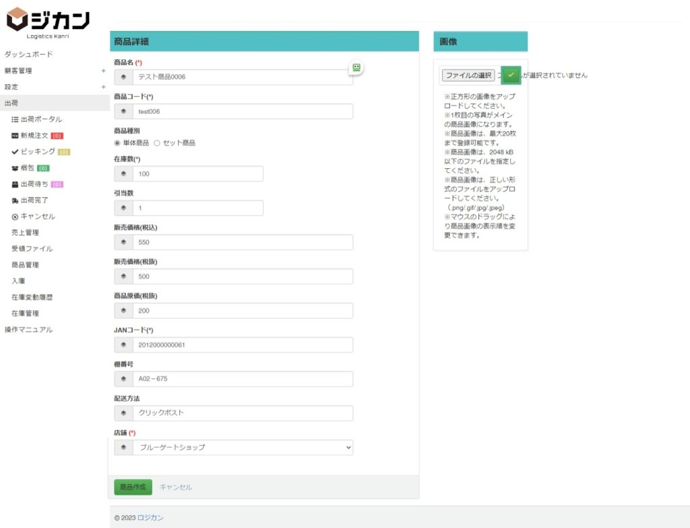Select the セット商品 radio button
Image resolution: width=690 pixels, height=528 pixels.
(x=157, y=143)
